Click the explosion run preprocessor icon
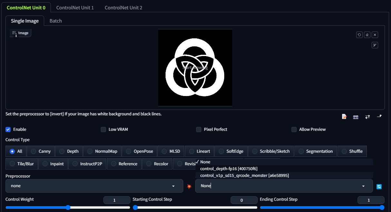This screenshot has height=212, width=391. coord(189,186)
